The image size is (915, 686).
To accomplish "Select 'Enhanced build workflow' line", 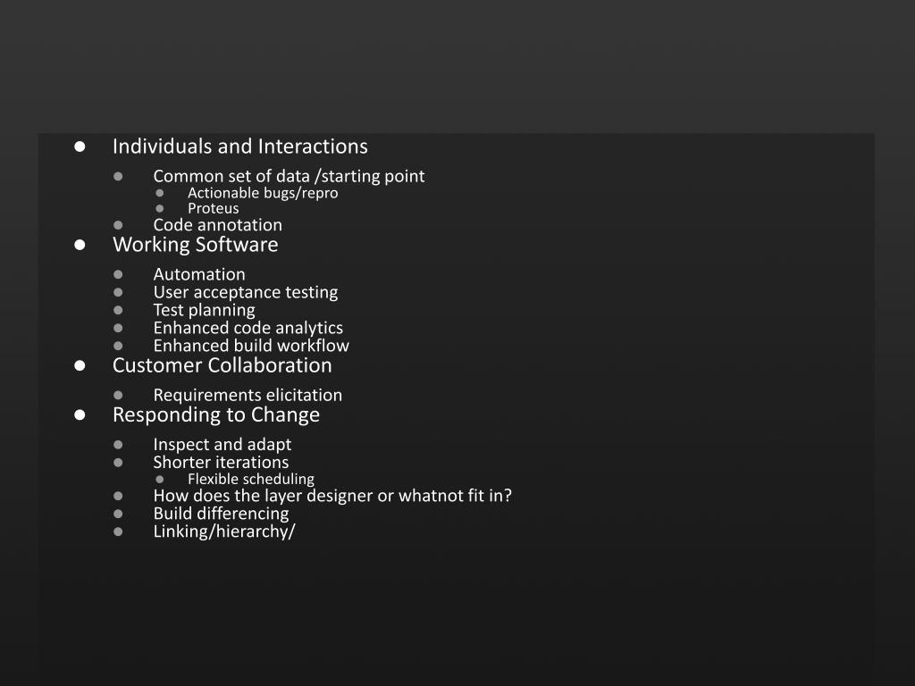I will (x=251, y=346).
